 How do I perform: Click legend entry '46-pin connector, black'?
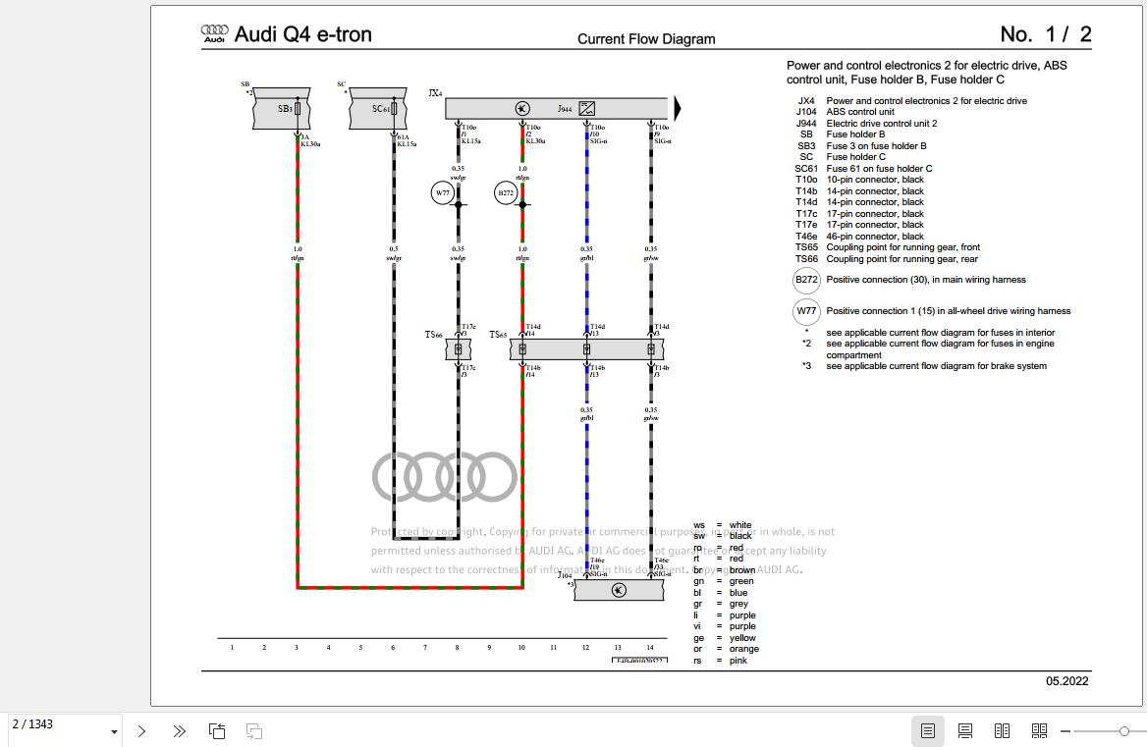875,237
